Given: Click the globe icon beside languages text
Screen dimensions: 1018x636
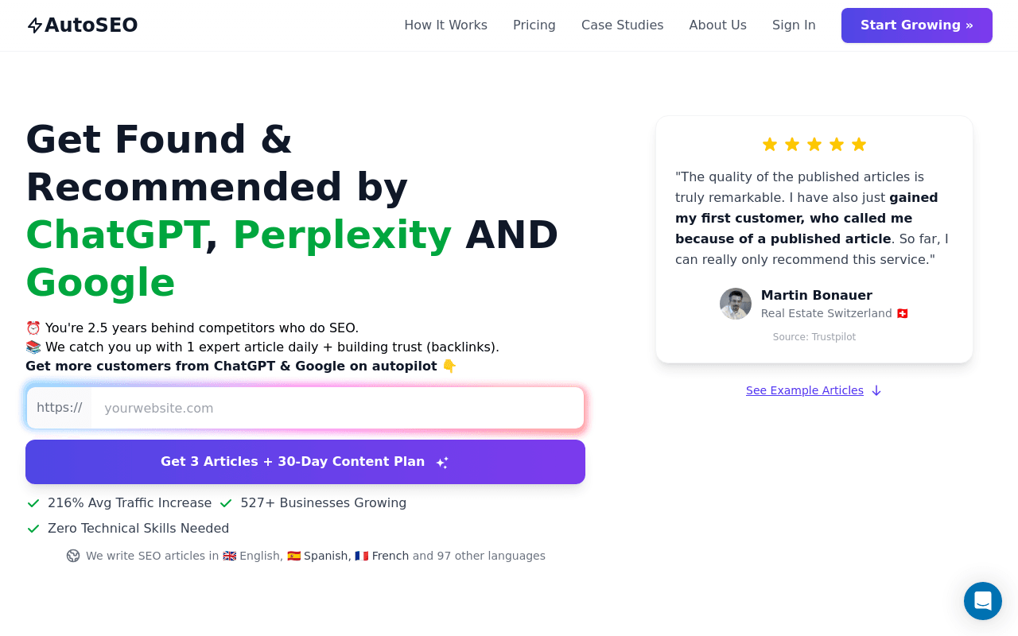Looking at the screenshot, I should coord(73,556).
